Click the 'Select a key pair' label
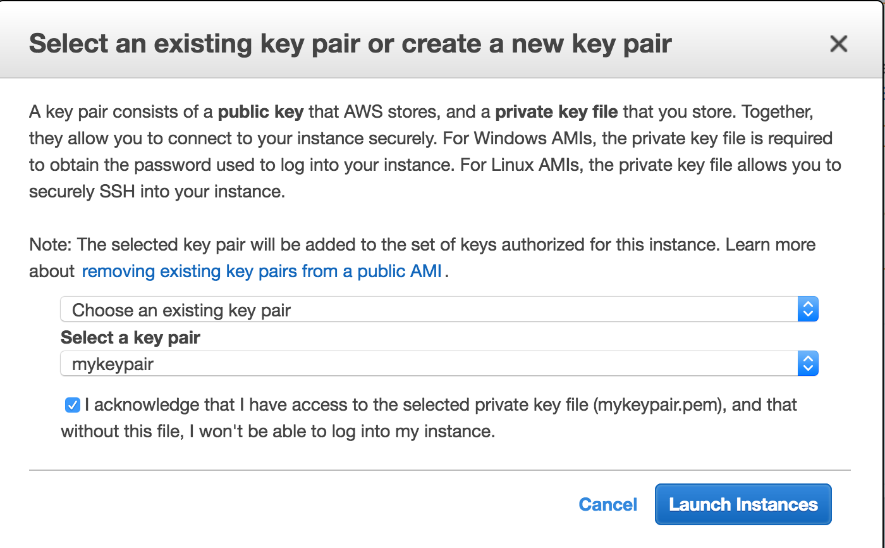This screenshot has width=885, height=548. click(x=130, y=337)
